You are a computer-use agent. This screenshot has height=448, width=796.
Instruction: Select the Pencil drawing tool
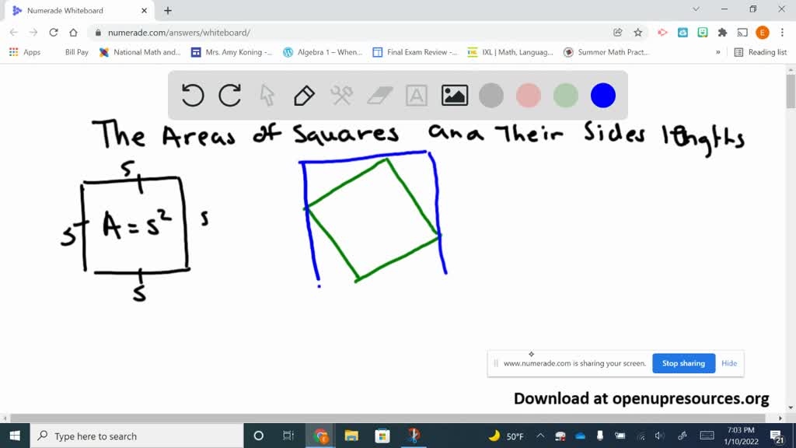(x=304, y=95)
